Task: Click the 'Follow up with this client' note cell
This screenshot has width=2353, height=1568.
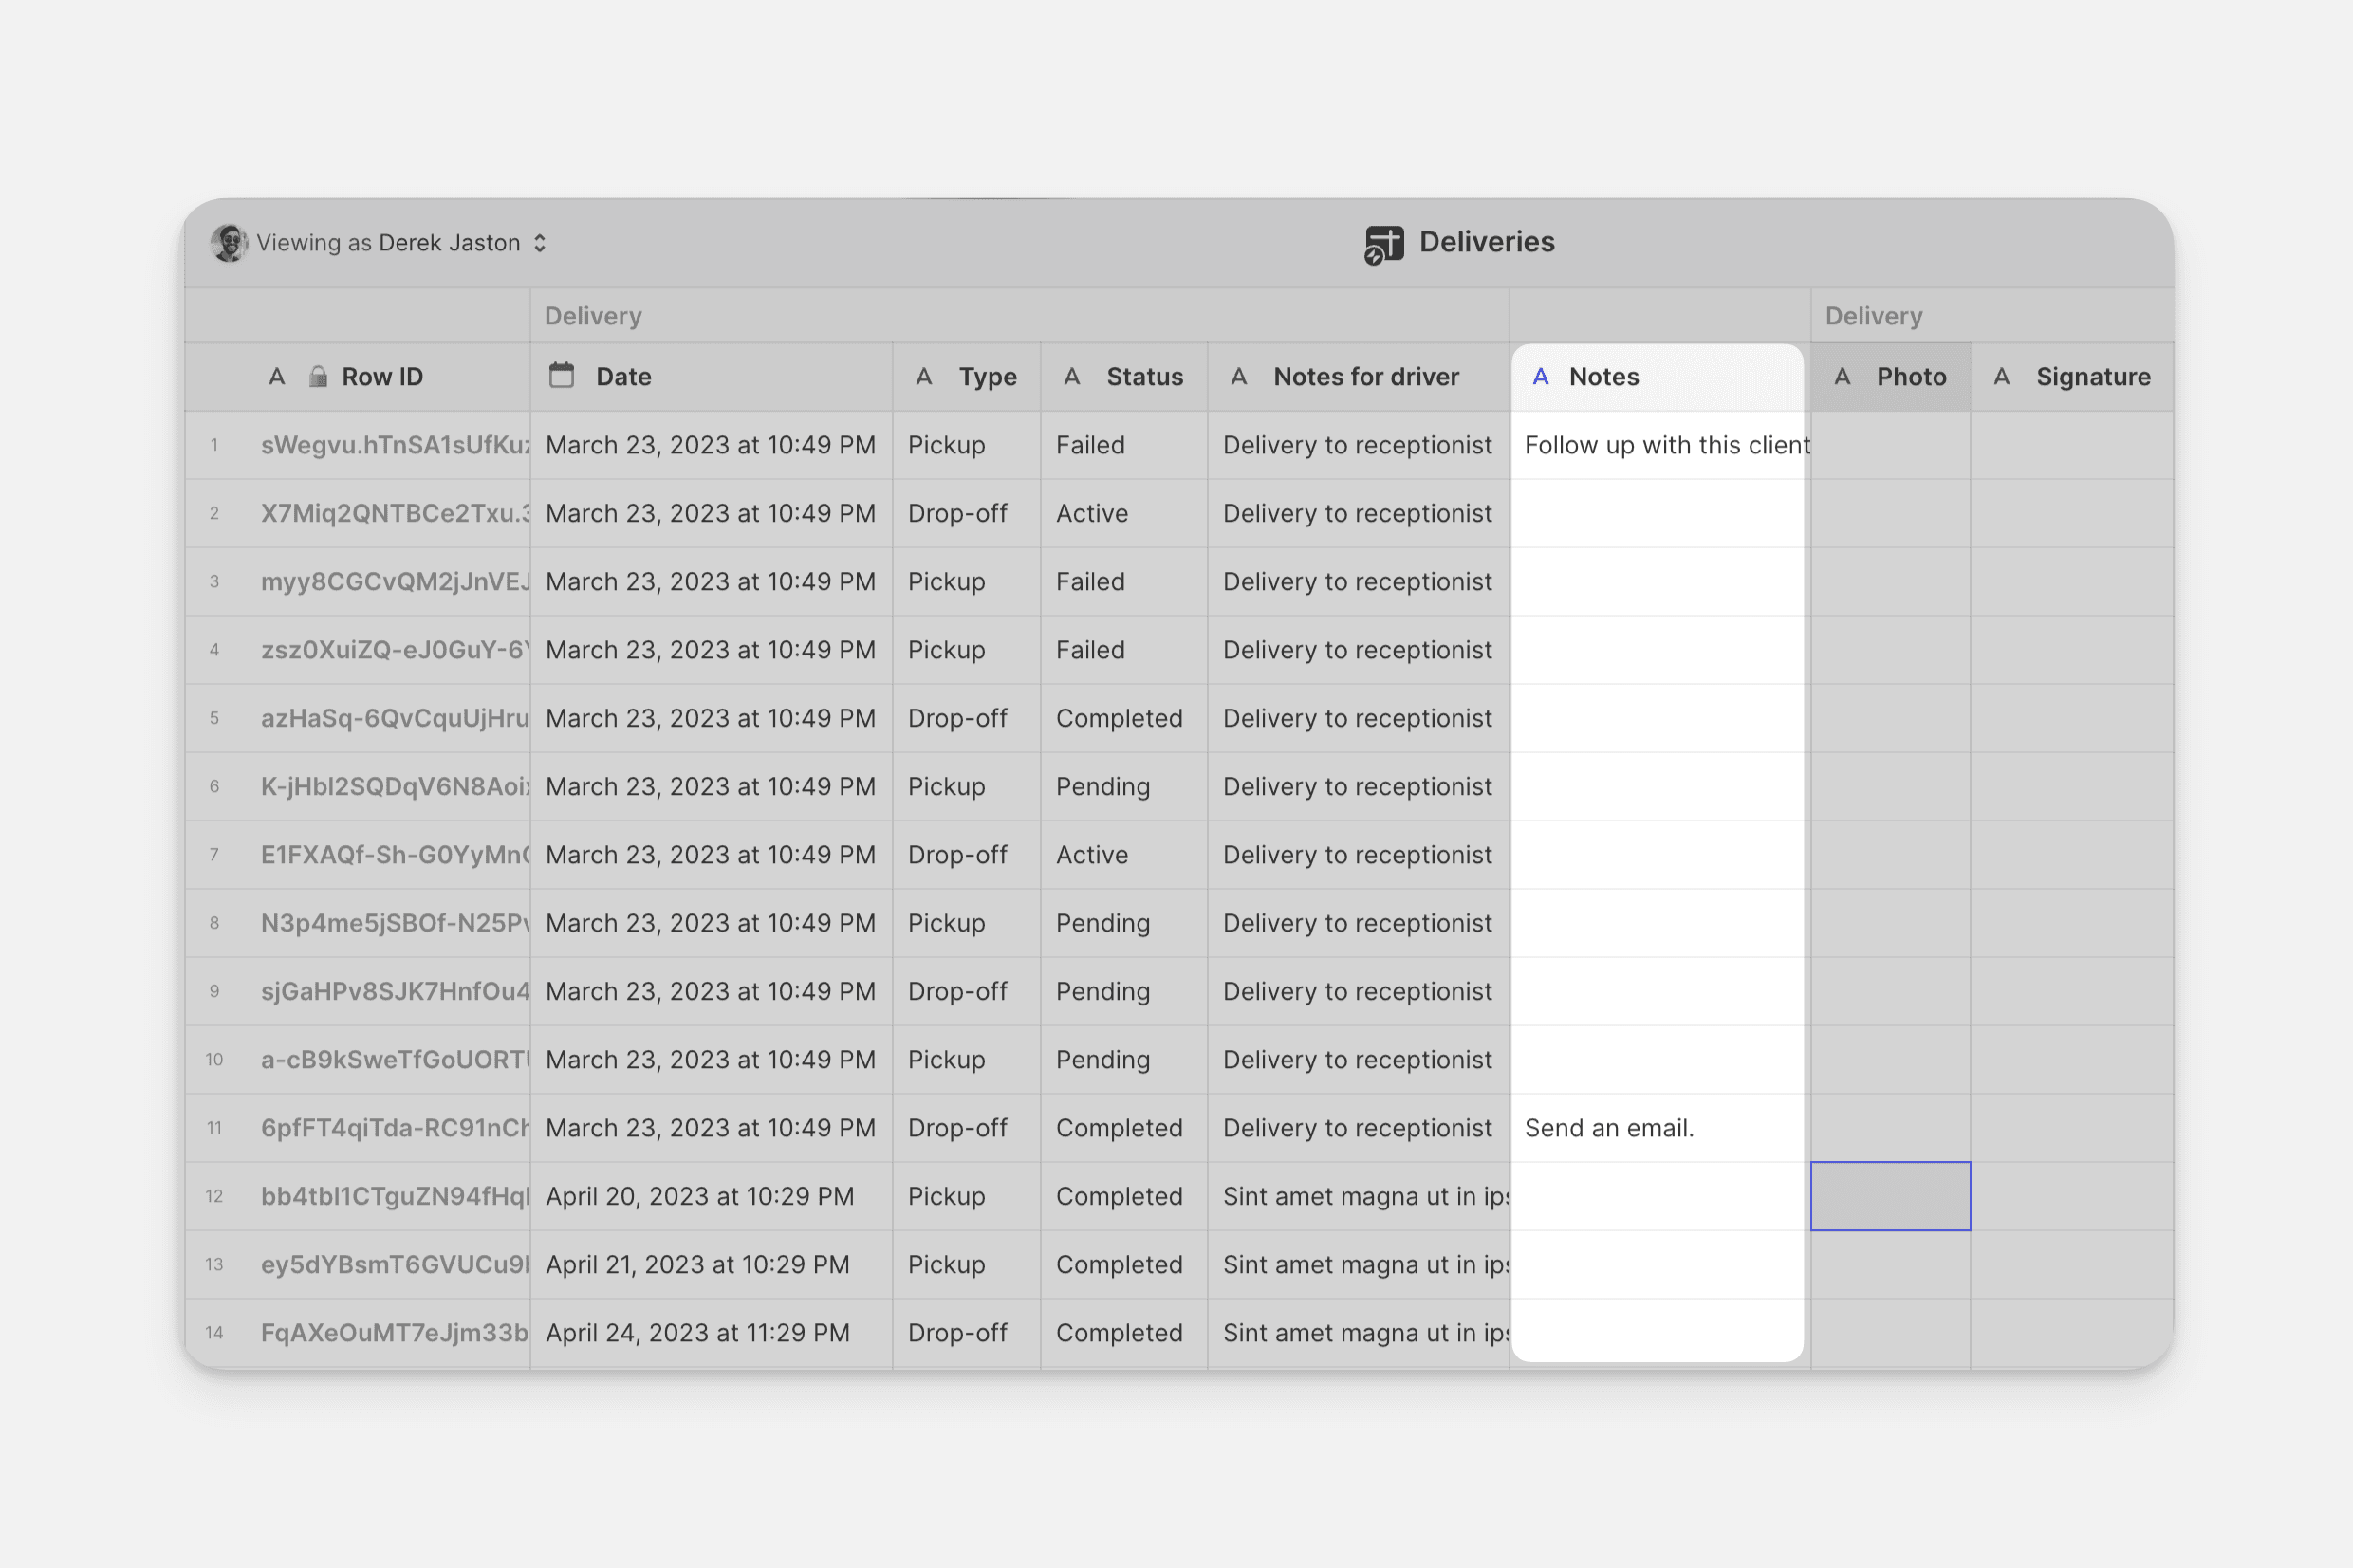Action: coord(1660,445)
